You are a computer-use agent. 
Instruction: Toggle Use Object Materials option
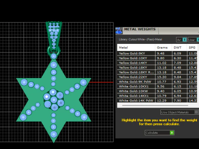click(x=180, y=112)
